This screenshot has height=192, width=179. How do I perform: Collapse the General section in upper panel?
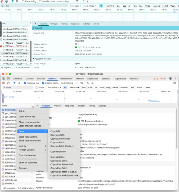[33, 28]
